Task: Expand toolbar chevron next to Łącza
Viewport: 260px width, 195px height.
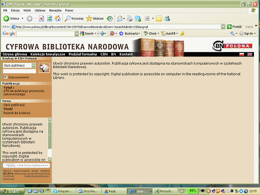Action: point(256,26)
